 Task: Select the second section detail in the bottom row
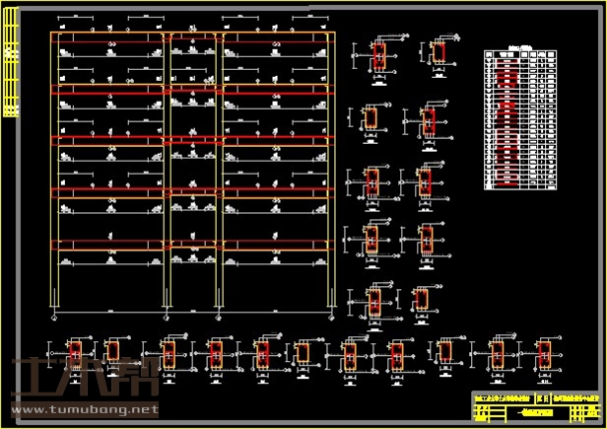pyautogui.click(x=114, y=353)
